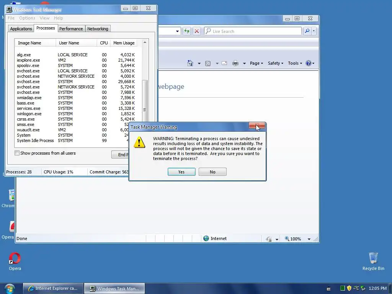The image size is (392, 294).
Task: Select the smss.exe process row
Action: (72, 124)
